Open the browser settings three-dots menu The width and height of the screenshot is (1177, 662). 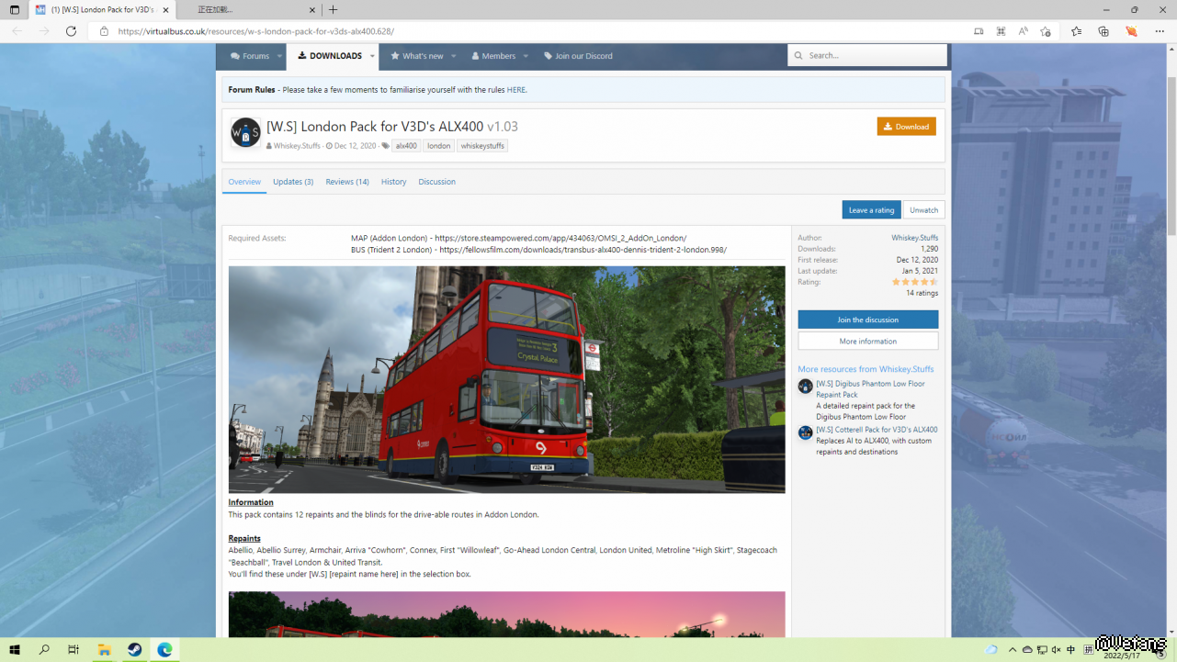tap(1160, 31)
